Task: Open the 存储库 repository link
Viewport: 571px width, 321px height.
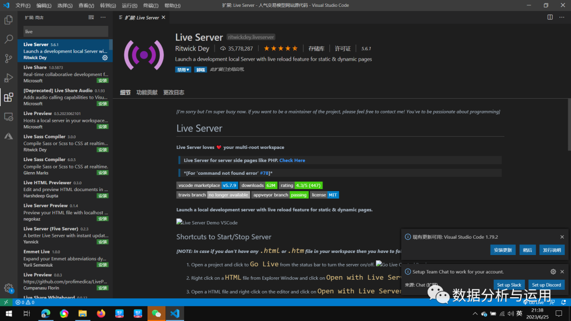Action: pos(316,49)
